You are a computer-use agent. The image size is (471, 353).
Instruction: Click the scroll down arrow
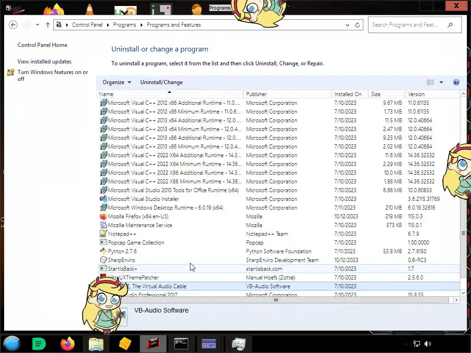[463, 293]
